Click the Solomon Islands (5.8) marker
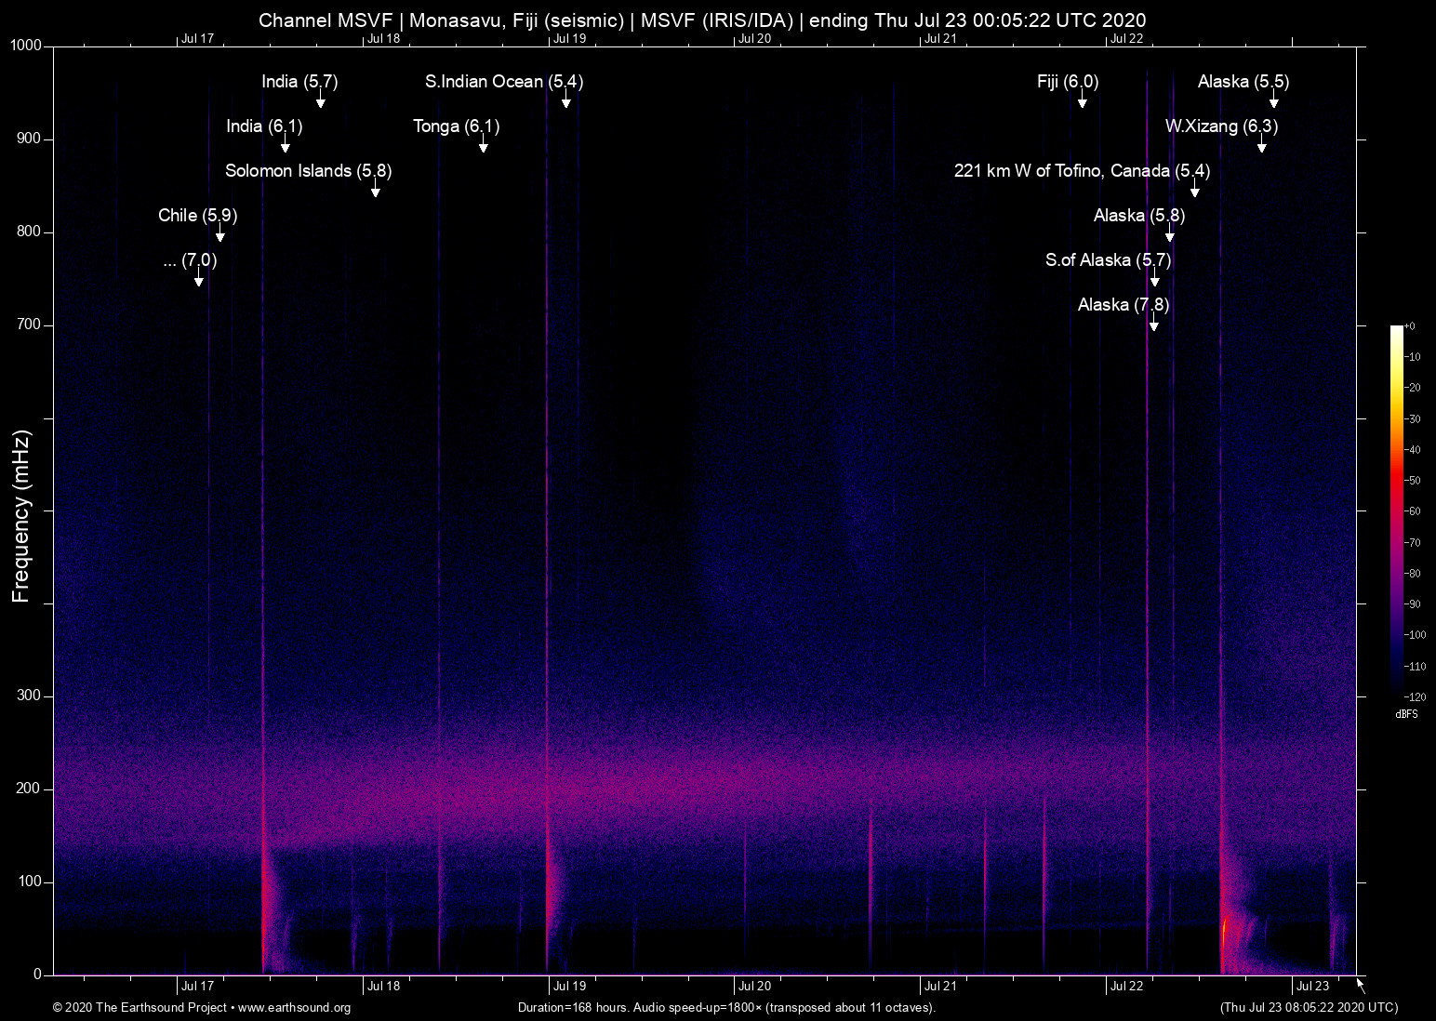The width and height of the screenshot is (1436, 1021). click(376, 192)
